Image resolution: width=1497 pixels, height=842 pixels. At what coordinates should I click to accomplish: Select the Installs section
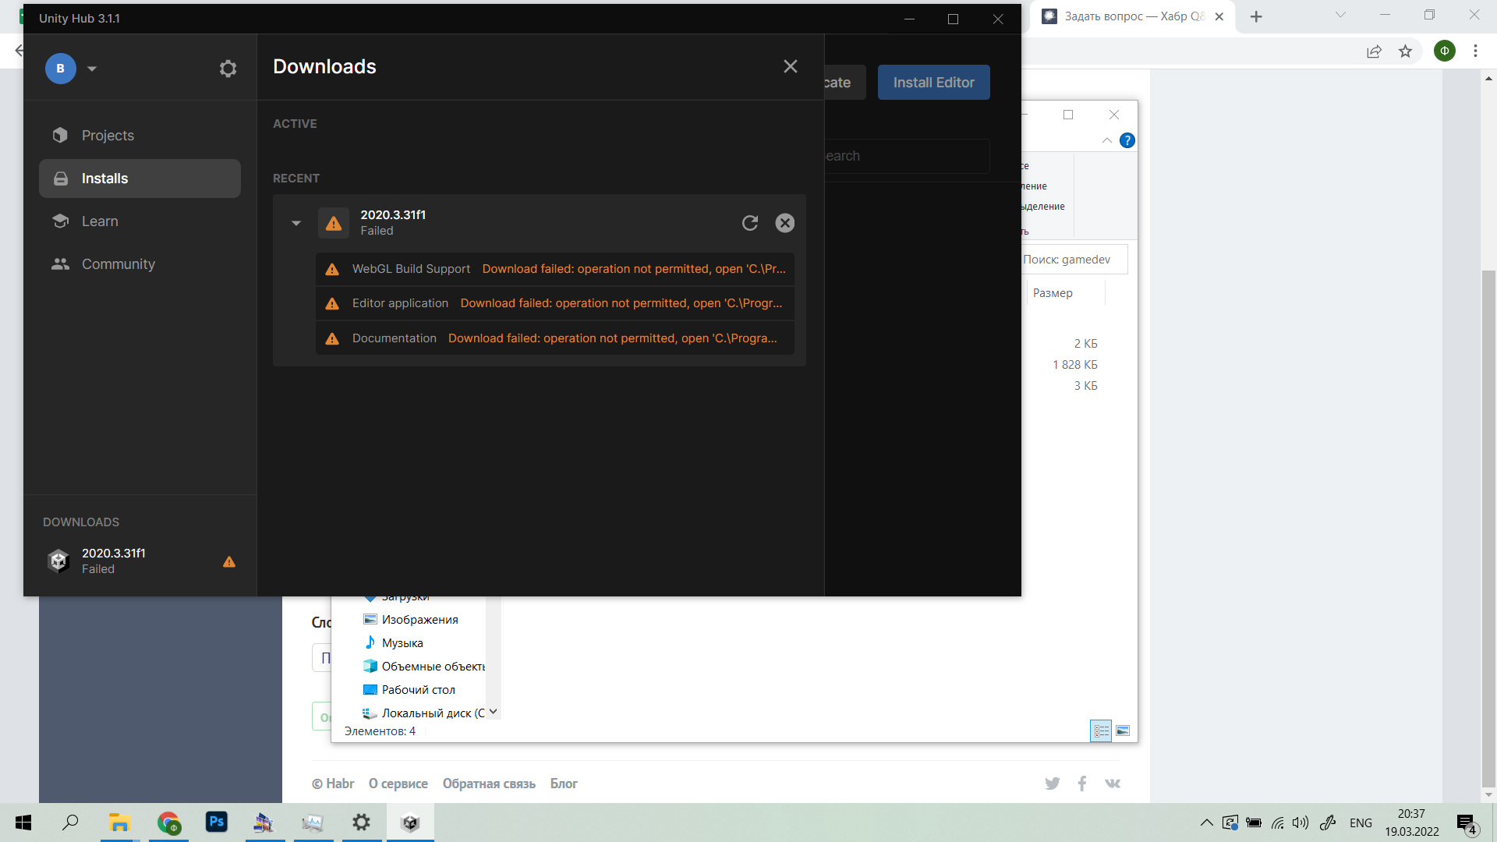140,179
